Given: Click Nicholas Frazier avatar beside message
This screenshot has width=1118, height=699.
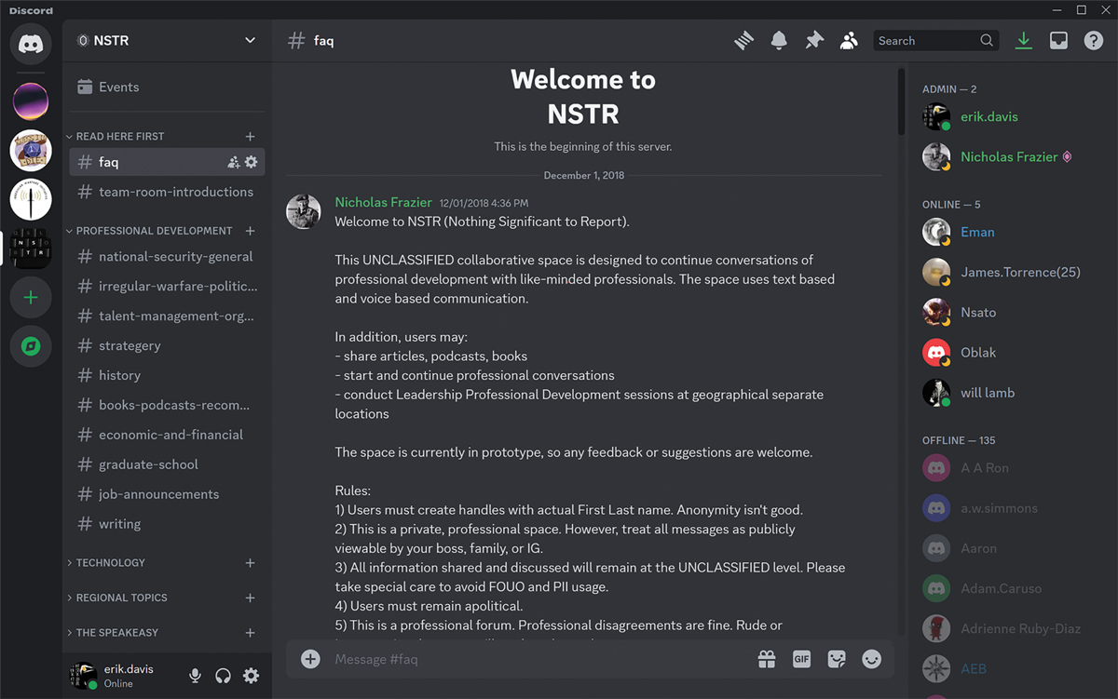Looking at the screenshot, I should pyautogui.click(x=304, y=212).
